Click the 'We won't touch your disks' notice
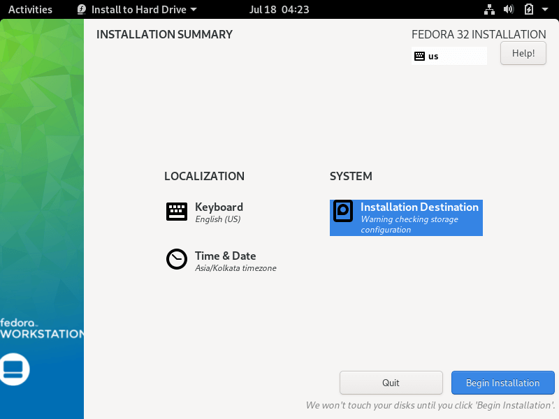The width and height of the screenshot is (559, 419). (430, 405)
